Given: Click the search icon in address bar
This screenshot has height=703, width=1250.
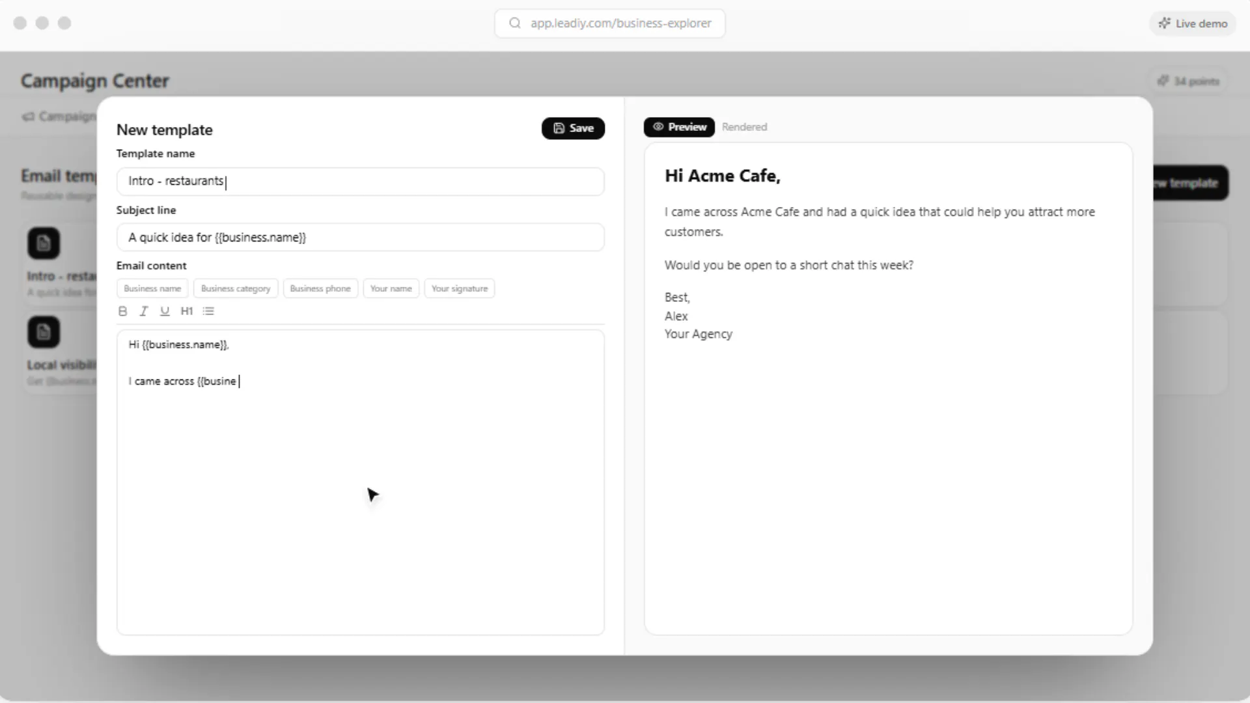Looking at the screenshot, I should click(515, 23).
